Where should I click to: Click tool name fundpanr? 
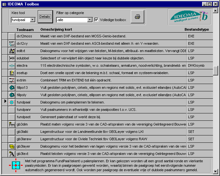pyautogui.click(x=24, y=110)
